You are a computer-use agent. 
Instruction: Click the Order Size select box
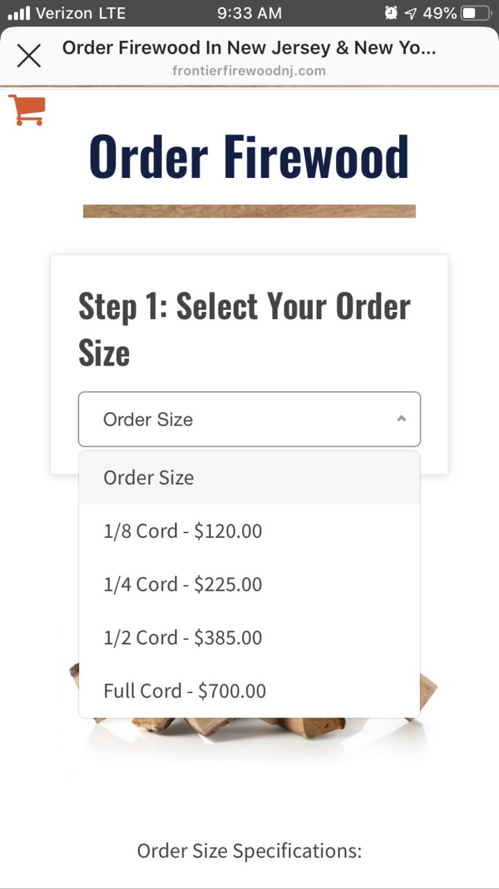coord(249,419)
